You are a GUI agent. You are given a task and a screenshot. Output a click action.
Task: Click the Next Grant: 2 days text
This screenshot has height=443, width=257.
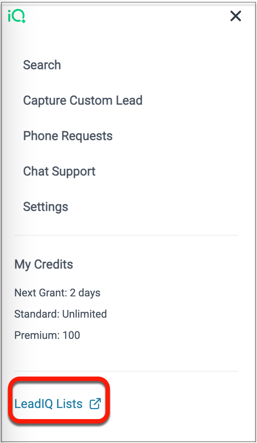click(58, 292)
